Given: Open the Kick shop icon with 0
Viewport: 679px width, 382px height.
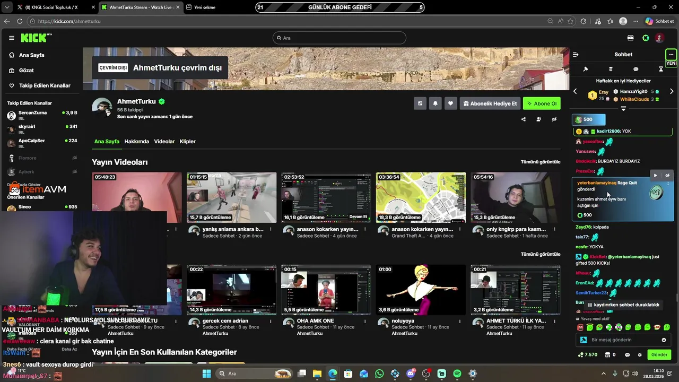Looking at the screenshot, I should (610, 355).
